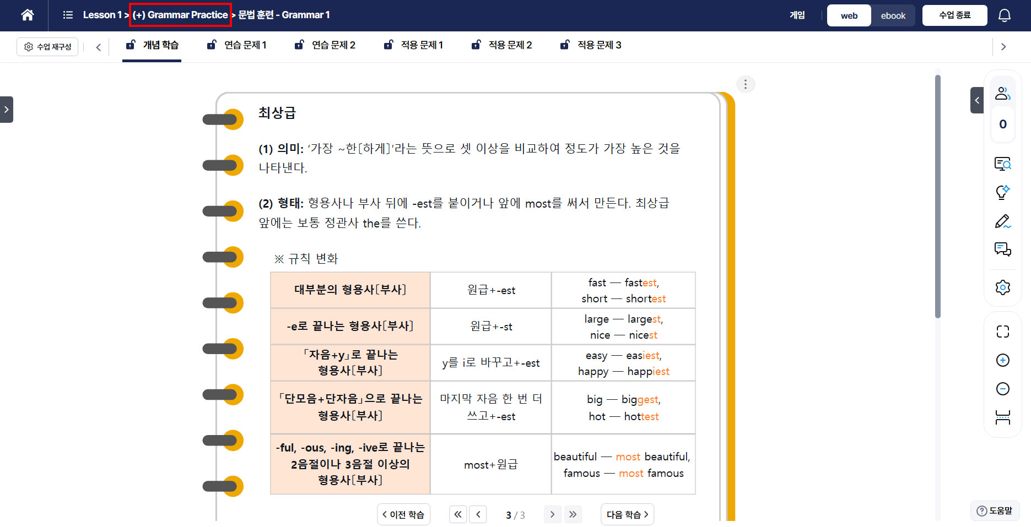Jump to first page double arrow
This screenshot has height=527, width=1031.
pos(458,514)
